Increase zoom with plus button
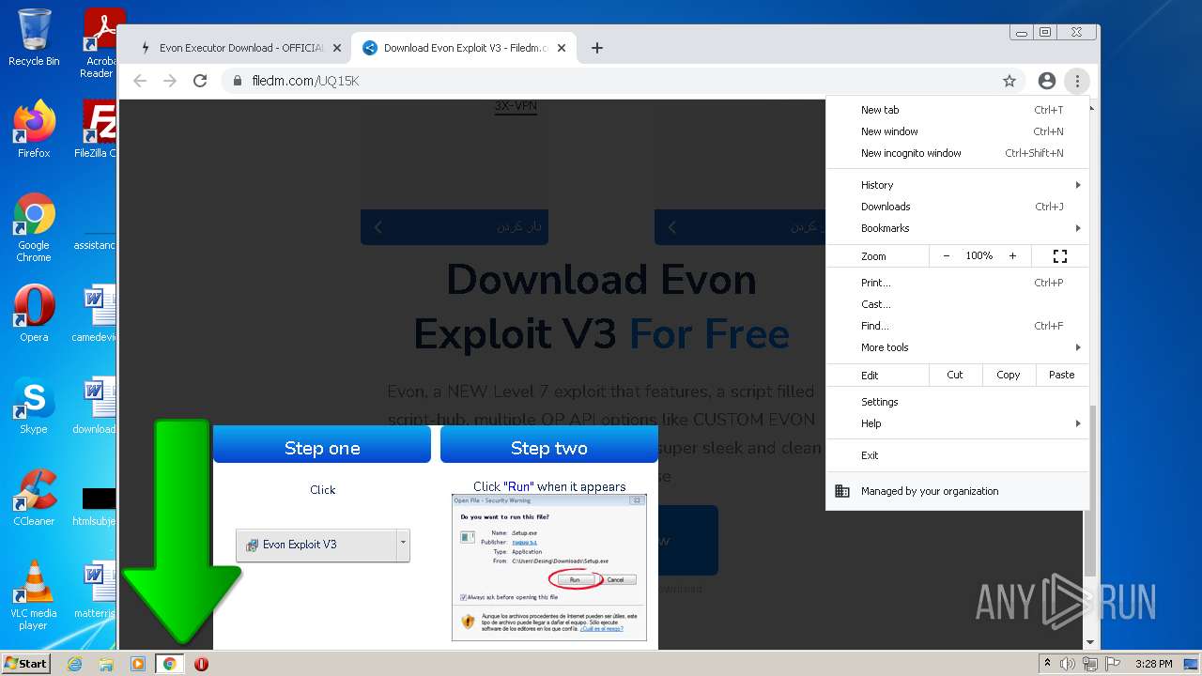The image size is (1202, 676). coord(1012,255)
